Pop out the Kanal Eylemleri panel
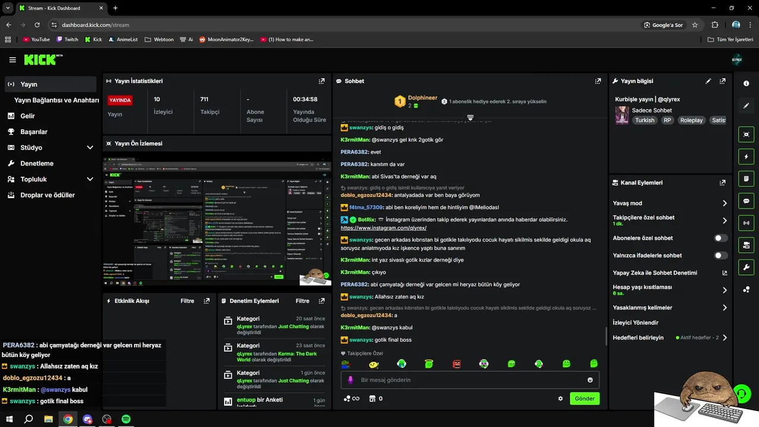Image resolution: width=759 pixels, height=427 pixels. click(722, 183)
